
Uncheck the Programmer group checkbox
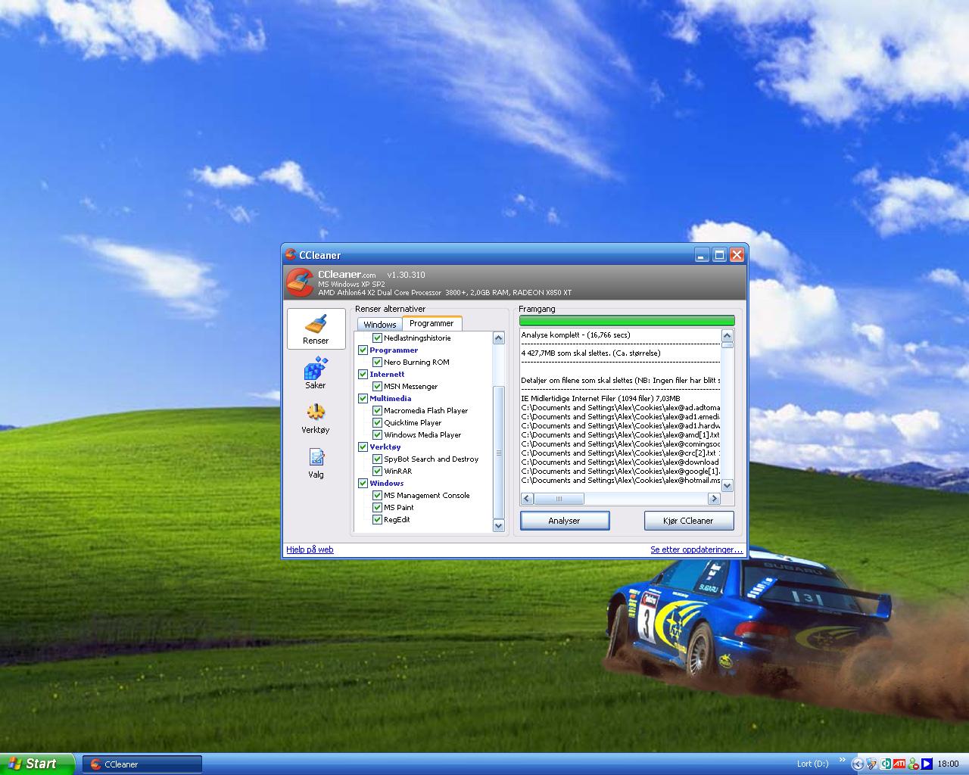pyautogui.click(x=363, y=350)
